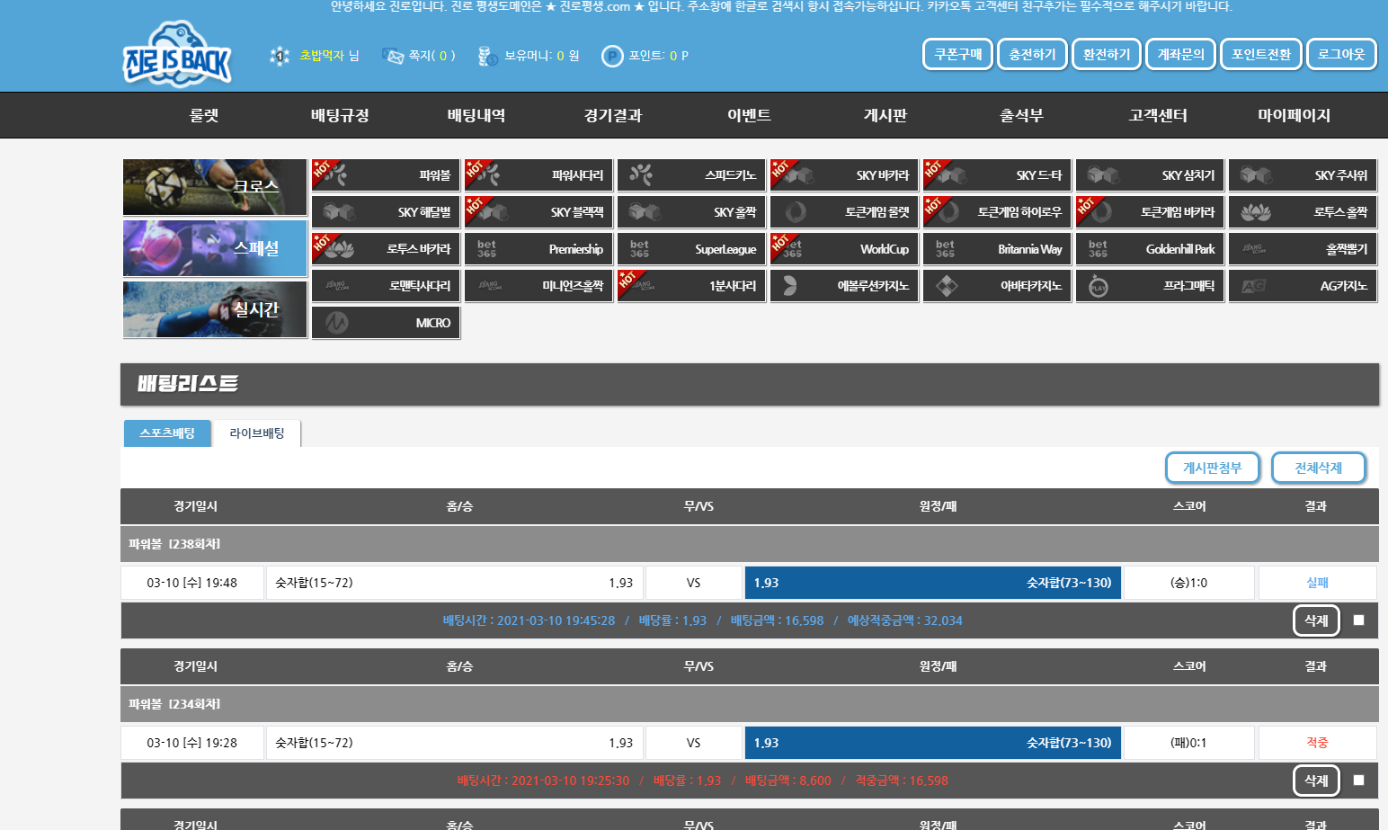1388x830 pixels.
Task: Select the 로투스 홀짝 game tile
Action: 1303,212
